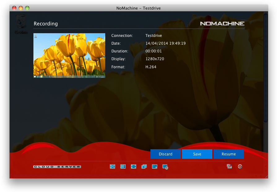Screen dimensions: 277x192
Task: Click the NoMachine logo
Action: (222, 24)
